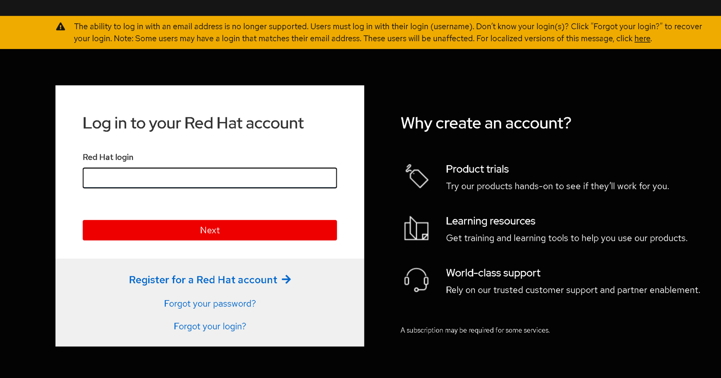Open Register for a Red Hat account
The width and height of the screenshot is (721, 378).
tap(203, 280)
